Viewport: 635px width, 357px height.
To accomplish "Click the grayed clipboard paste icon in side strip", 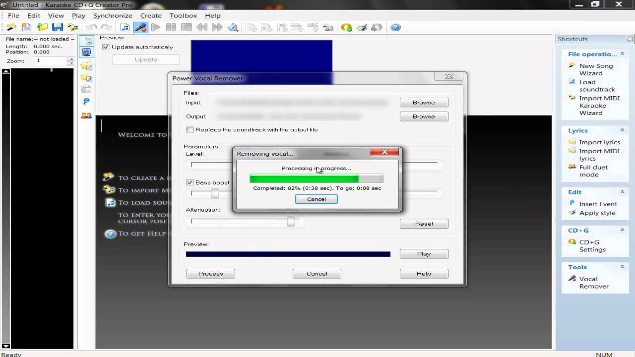I will click(86, 89).
